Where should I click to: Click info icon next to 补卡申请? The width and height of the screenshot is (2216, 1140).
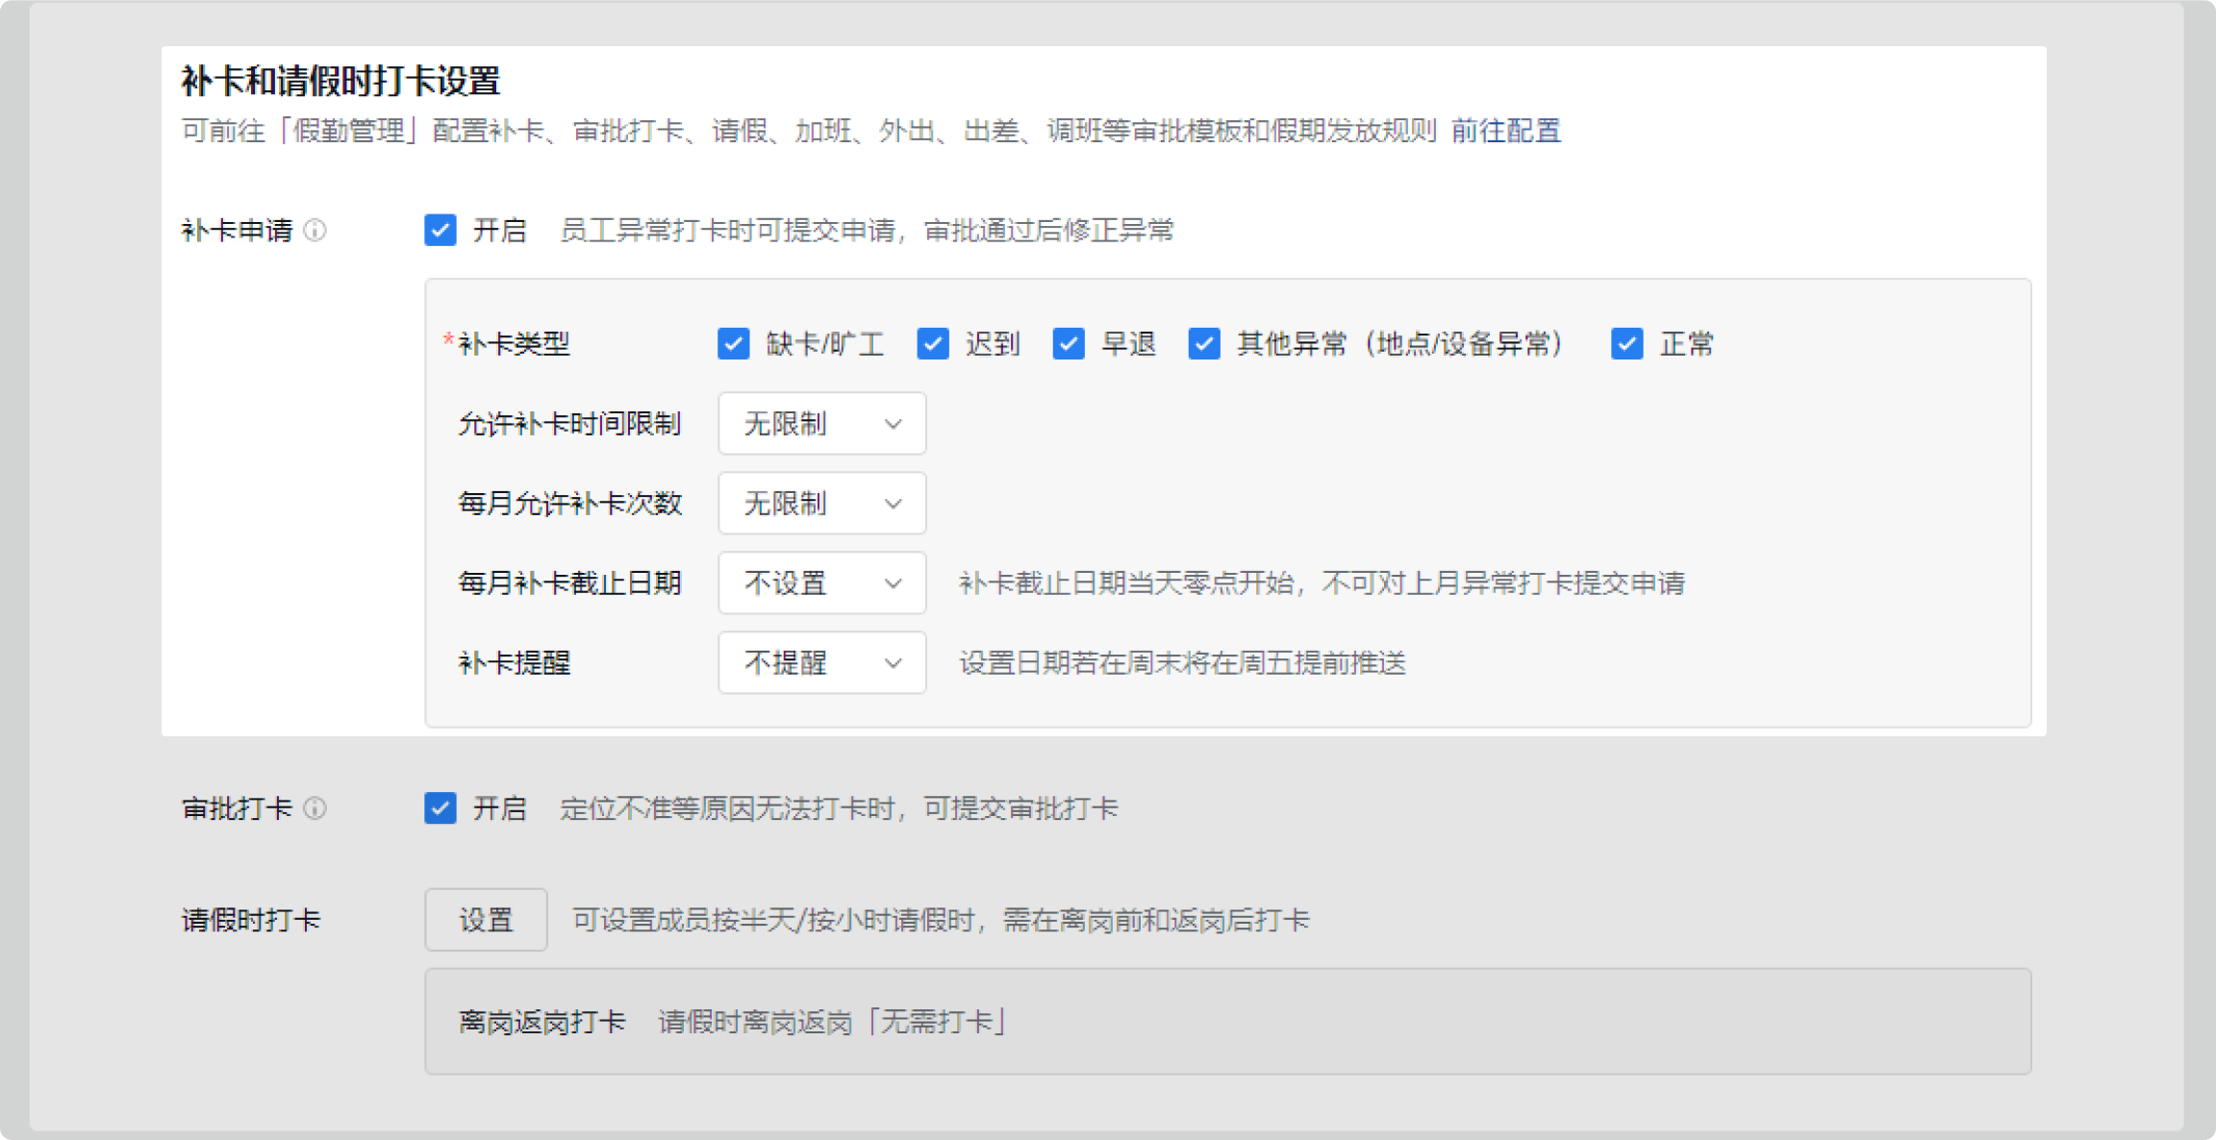(315, 231)
